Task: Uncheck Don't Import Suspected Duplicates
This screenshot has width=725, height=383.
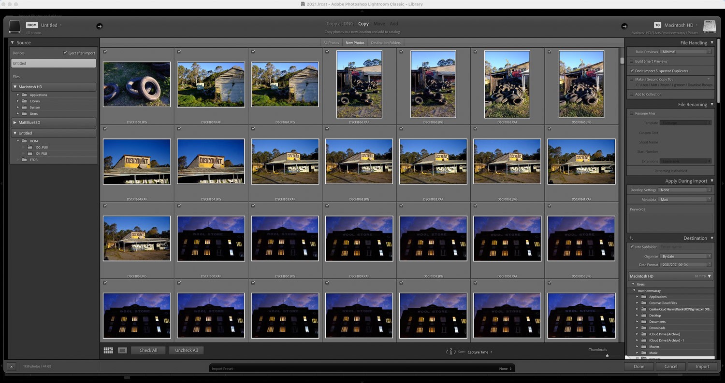Action: 631,71
